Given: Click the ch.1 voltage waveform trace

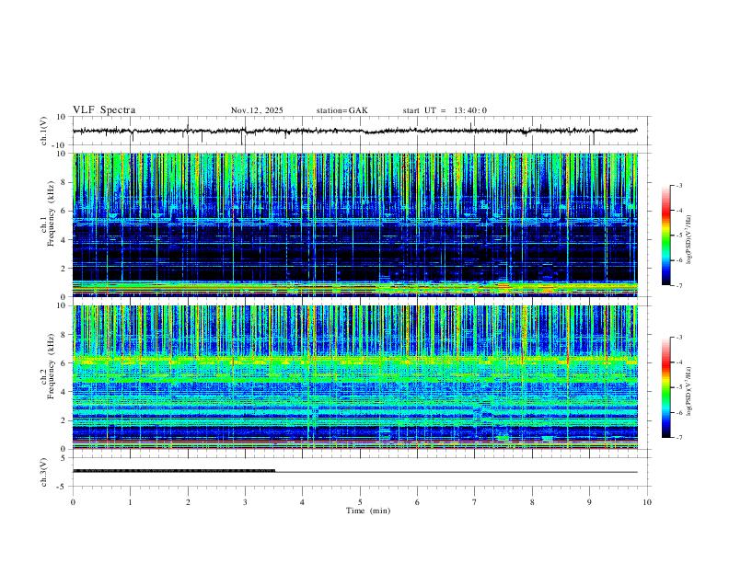Looking at the screenshot, I should [x=354, y=131].
